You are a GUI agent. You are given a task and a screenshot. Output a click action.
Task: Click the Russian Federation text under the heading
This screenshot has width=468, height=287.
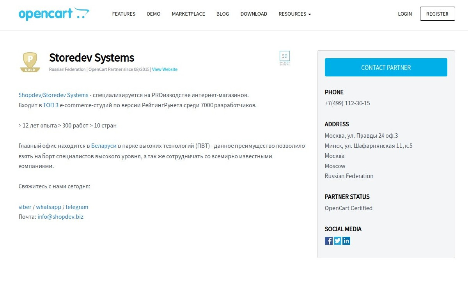coord(67,69)
